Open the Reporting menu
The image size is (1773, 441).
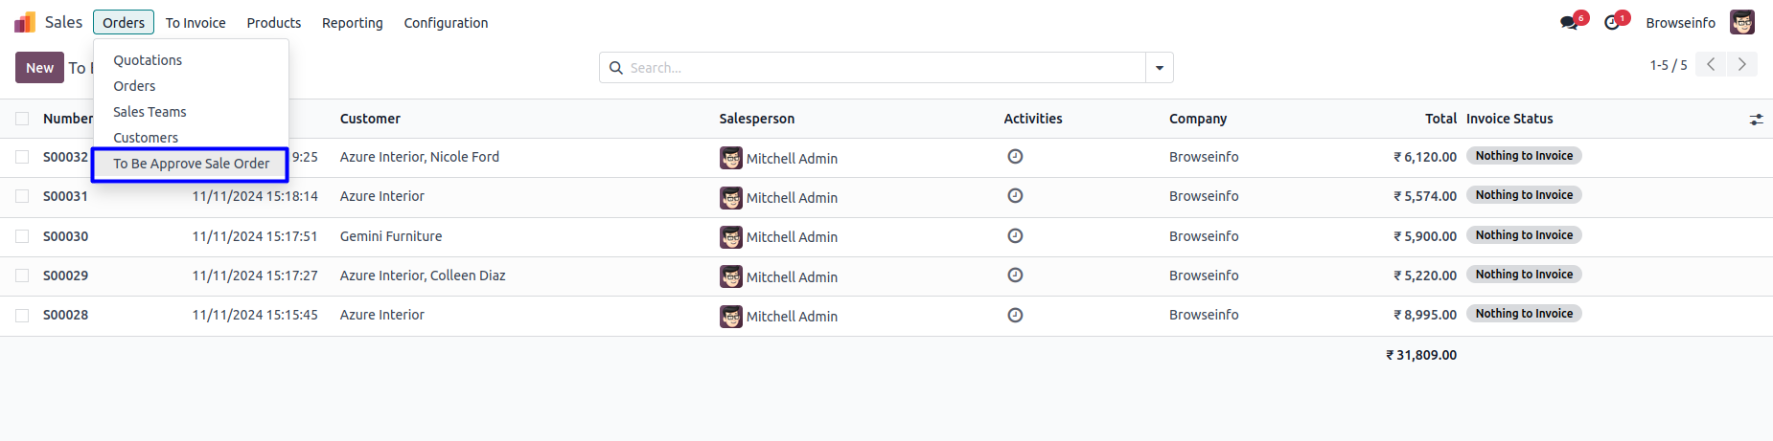(352, 23)
